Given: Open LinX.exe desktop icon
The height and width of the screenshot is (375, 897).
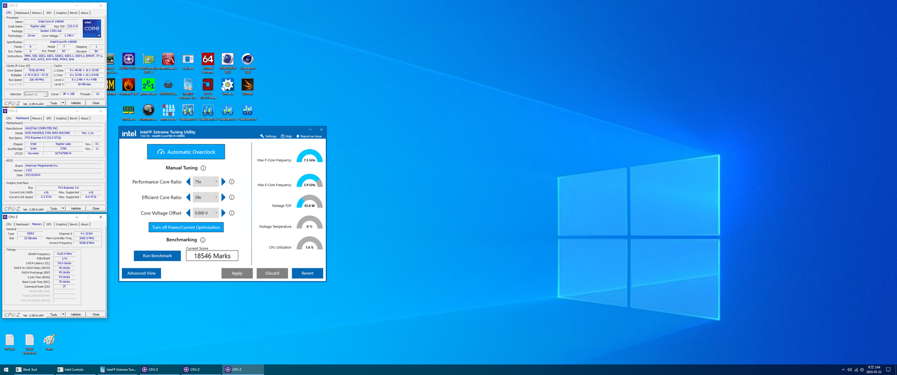Looking at the screenshot, I should [x=228, y=87].
